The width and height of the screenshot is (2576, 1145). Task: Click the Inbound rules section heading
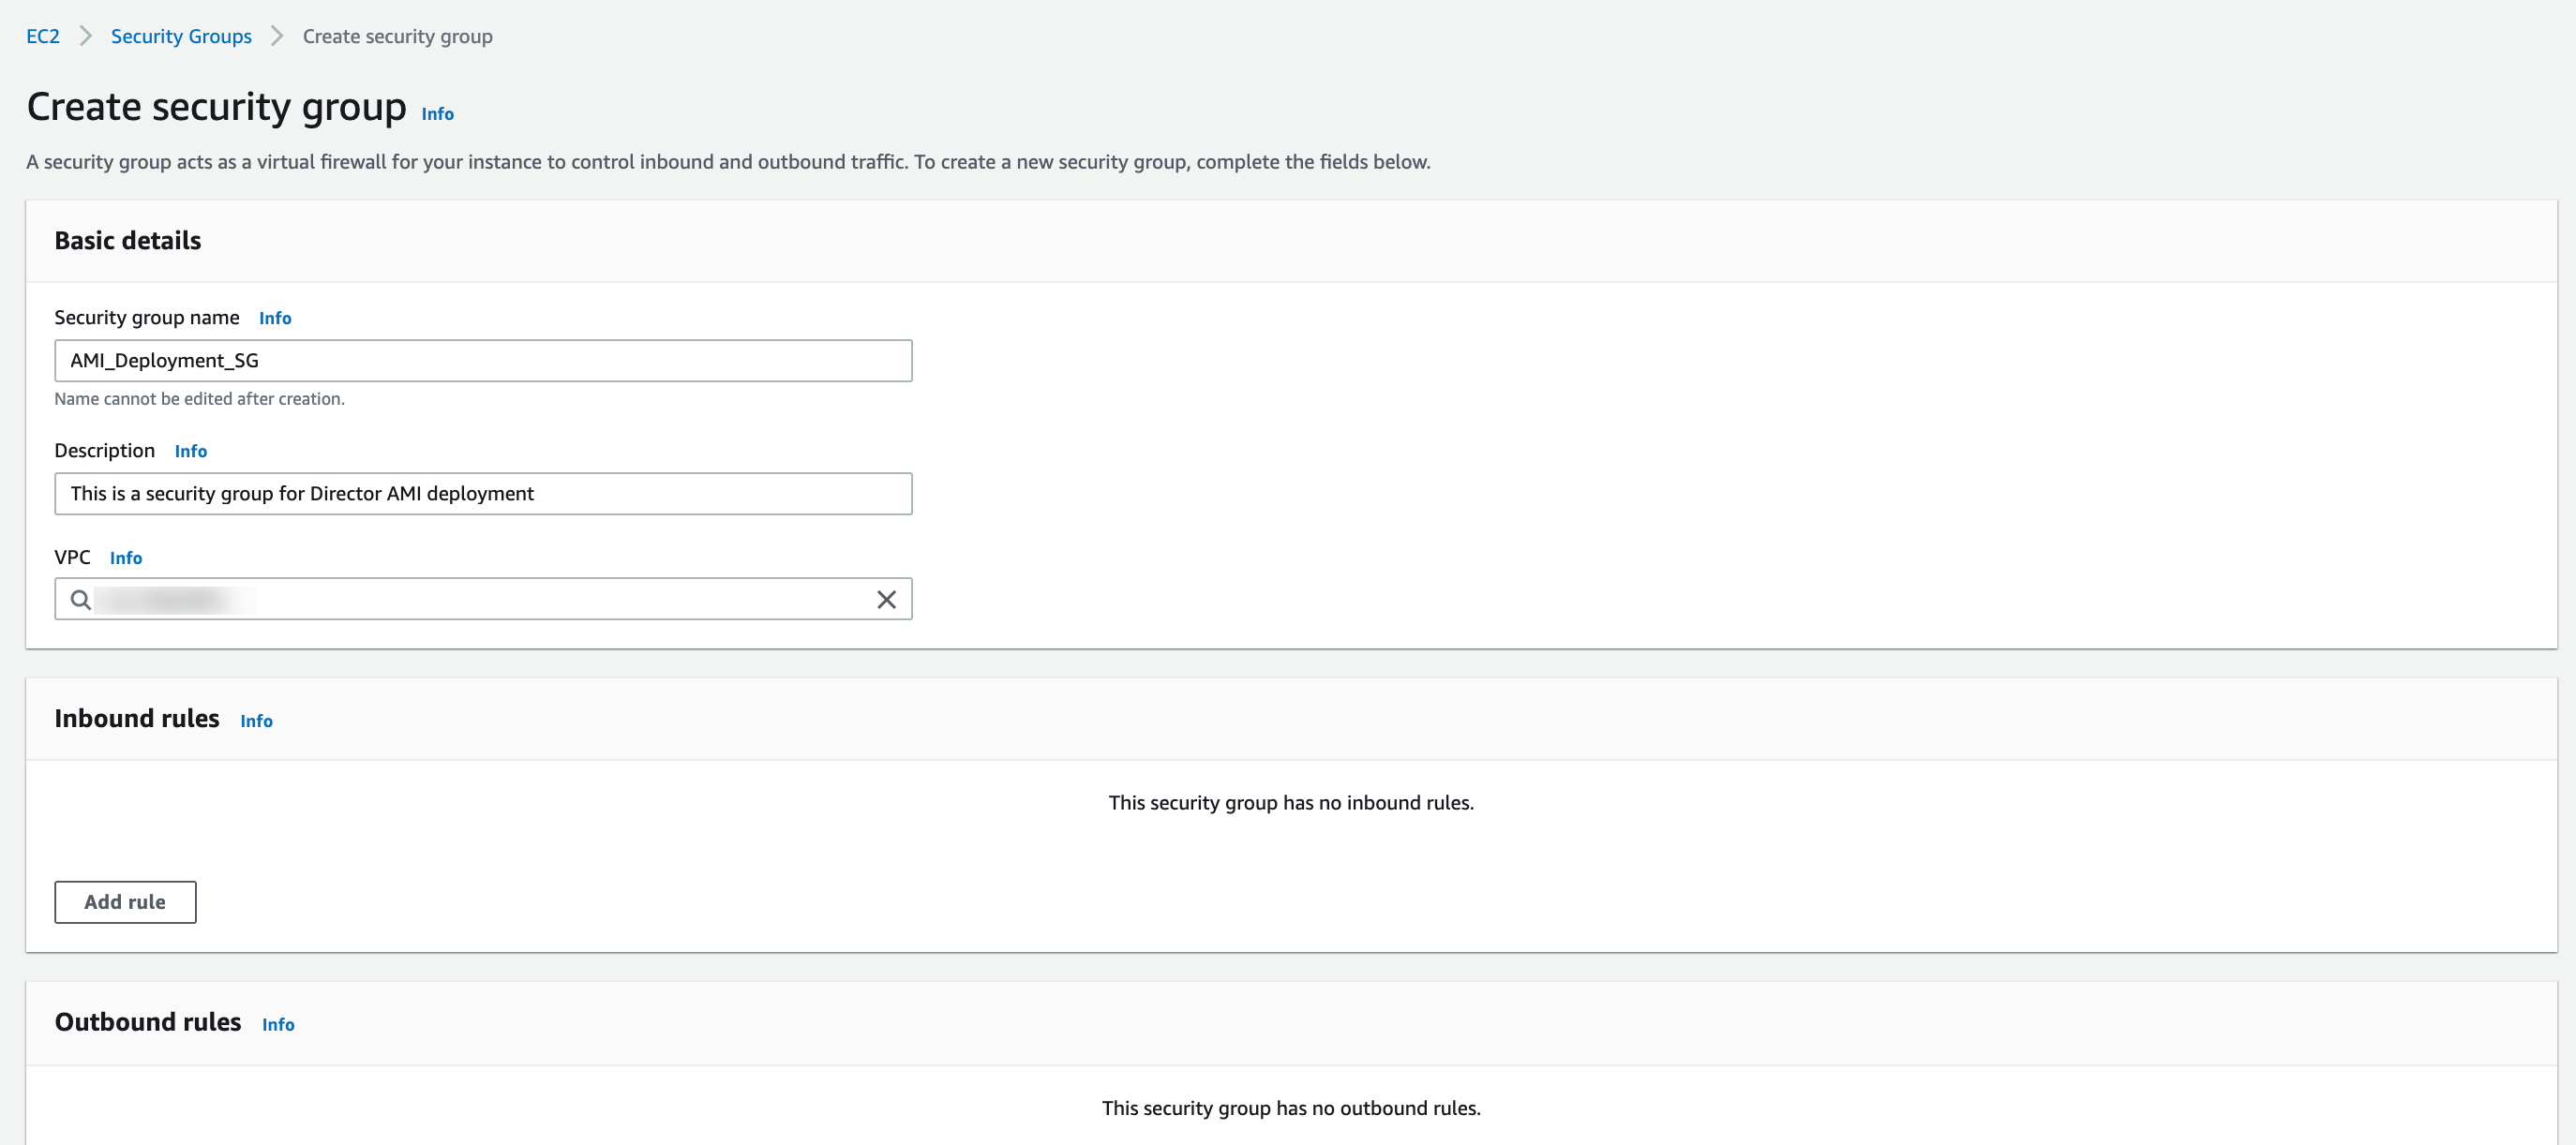[x=137, y=719]
